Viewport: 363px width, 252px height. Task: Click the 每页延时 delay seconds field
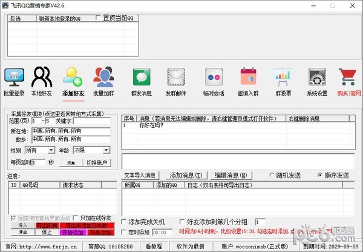click(39, 162)
